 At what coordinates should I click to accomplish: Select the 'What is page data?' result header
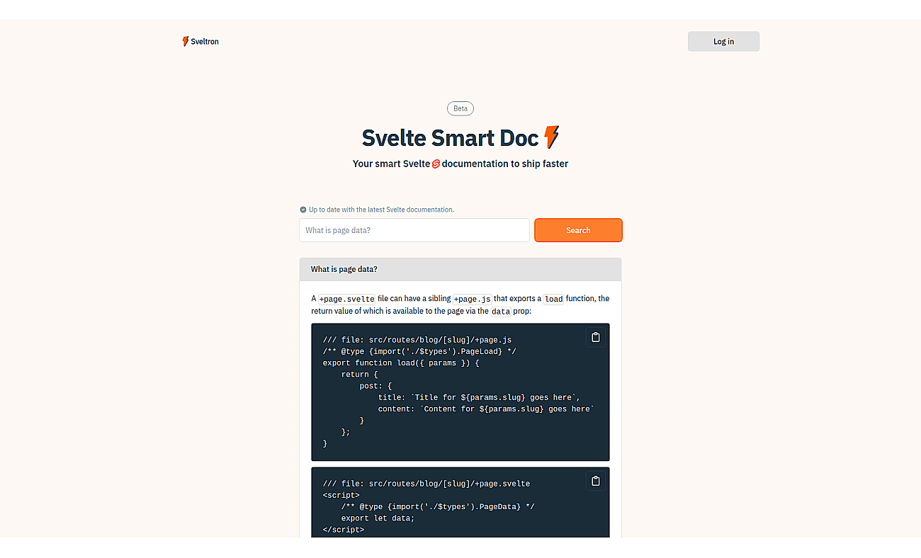click(x=460, y=269)
